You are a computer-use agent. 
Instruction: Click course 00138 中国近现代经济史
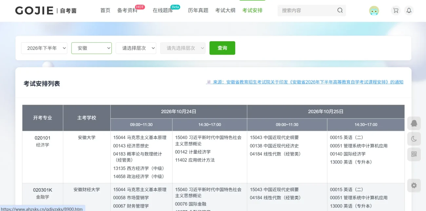click(x=274, y=146)
